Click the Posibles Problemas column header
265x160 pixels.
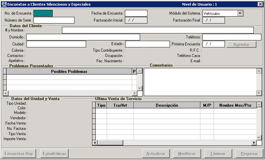point(69,72)
